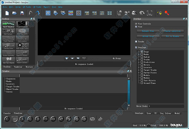
Task: Choose the Add Poly Masks tool
Action: point(22,32)
